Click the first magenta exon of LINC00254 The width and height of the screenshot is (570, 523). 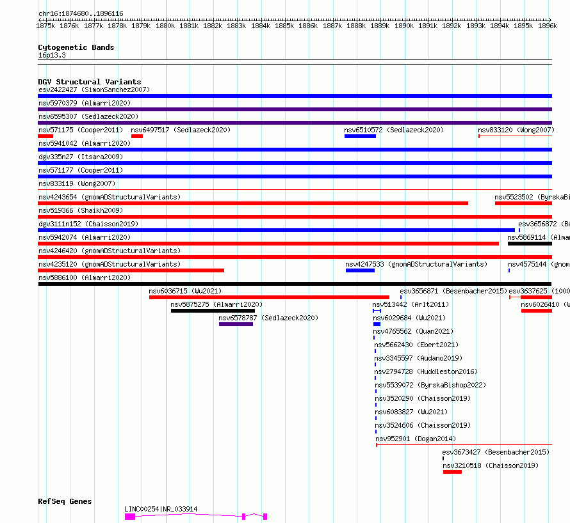click(x=130, y=517)
